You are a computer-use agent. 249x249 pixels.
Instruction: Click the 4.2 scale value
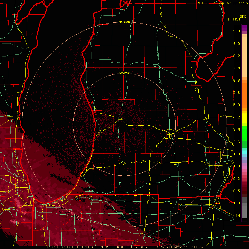pos(237,117)
